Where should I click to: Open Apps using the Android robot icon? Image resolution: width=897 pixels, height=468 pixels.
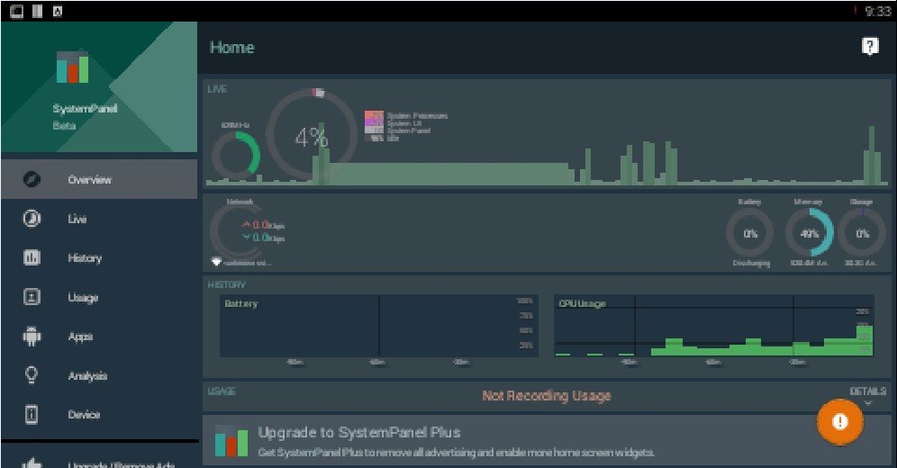coord(32,337)
